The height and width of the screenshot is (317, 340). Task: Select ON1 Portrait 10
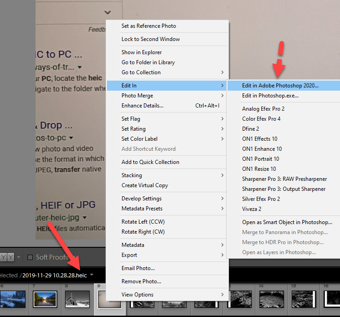284,158
